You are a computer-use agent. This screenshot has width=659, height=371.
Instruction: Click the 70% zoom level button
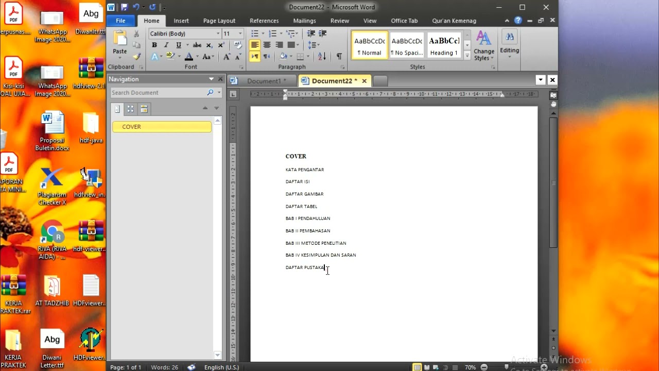470,367
